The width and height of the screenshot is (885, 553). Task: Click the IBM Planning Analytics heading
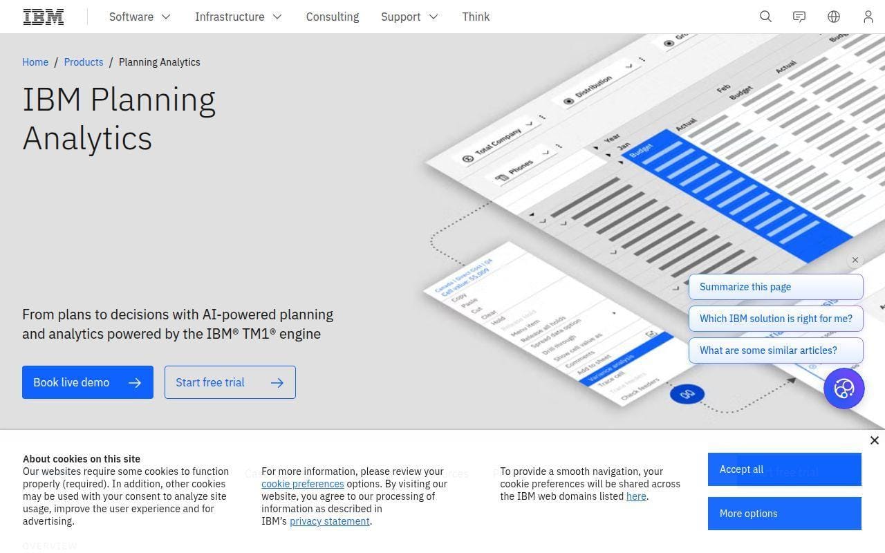[x=119, y=118]
